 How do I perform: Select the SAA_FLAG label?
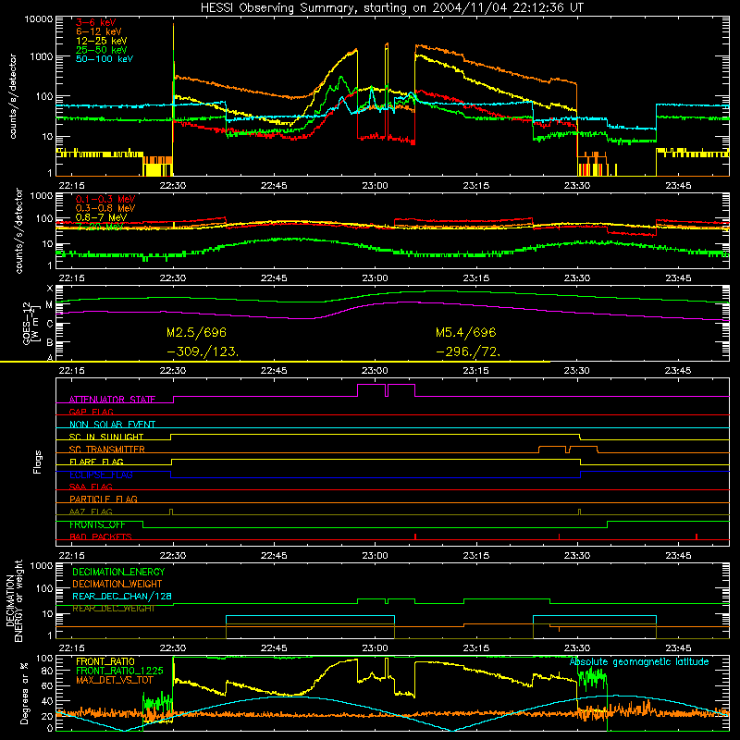(91, 487)
